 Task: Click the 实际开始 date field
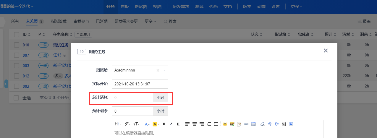click(140, 84)
